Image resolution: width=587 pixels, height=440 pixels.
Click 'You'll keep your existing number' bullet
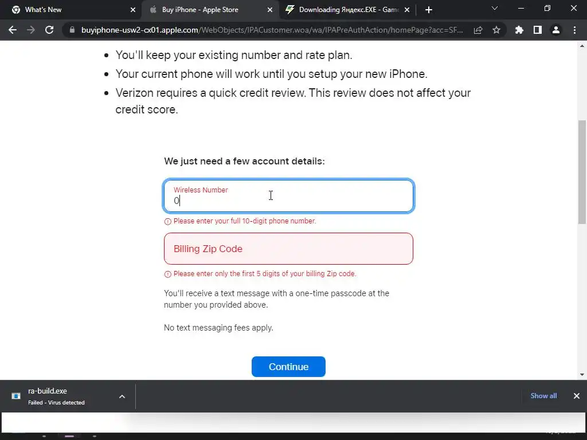[x=234, y=55]
